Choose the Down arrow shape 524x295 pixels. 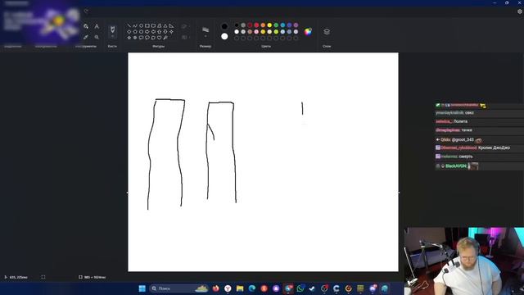pos(165,31)
